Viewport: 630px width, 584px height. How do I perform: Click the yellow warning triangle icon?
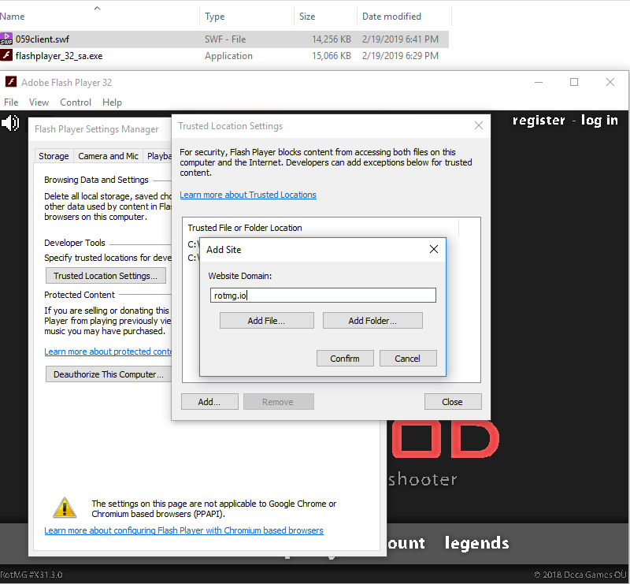click(65, 508)
